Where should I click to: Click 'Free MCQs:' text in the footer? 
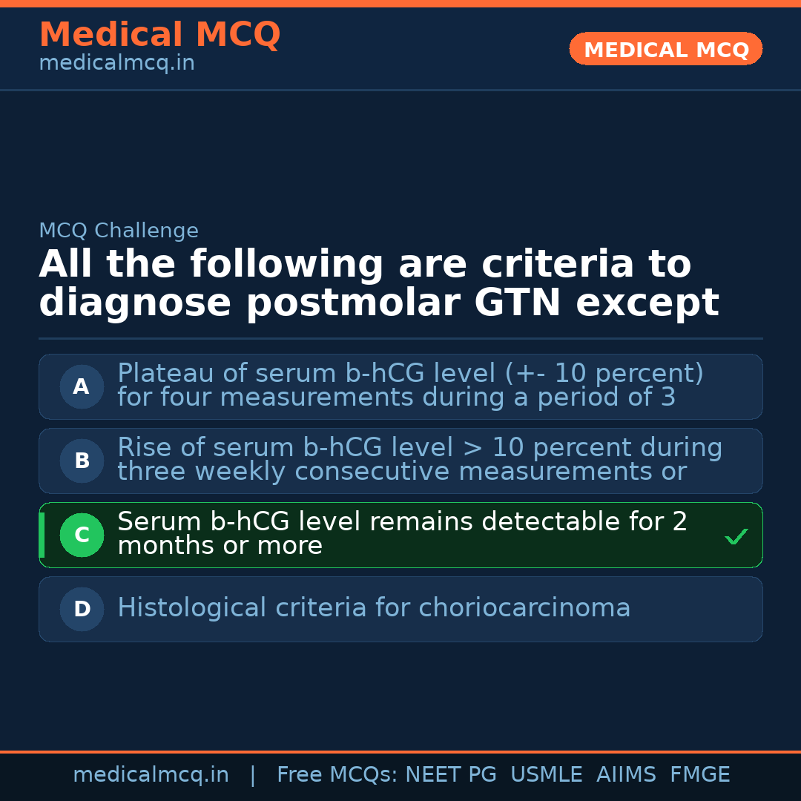(x=337, y=775)
